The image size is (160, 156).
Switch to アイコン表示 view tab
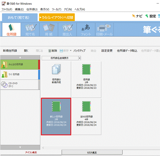(x=31, y=152)
